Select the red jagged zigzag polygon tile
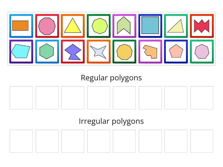The height and width of the screenshot is (167, 223). tap(202, 25)
